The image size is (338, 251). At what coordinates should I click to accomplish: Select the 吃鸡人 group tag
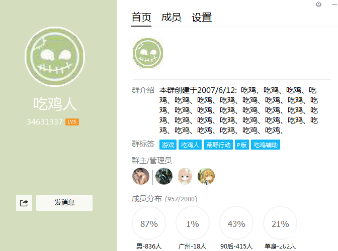[x=190, y=145]
